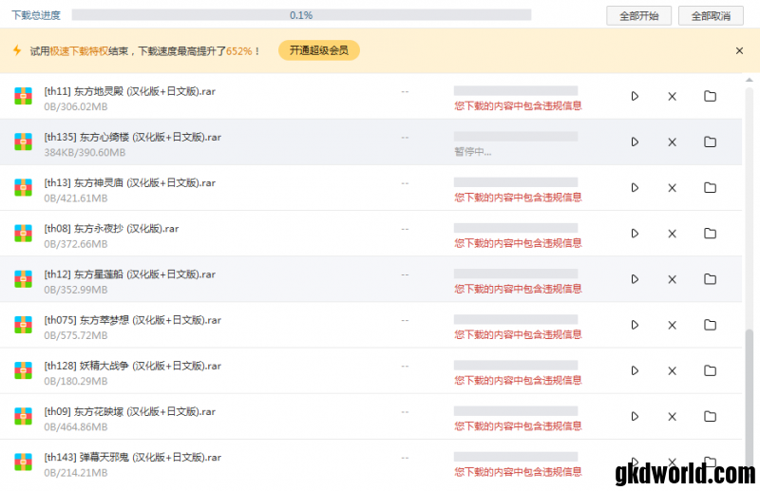Click size text 0B/464.86MB
760x491 pixels.
pos(76,427)
